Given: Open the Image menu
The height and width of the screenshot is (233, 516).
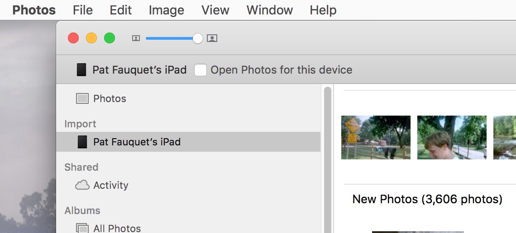Looking at the screenshot, I should tap(166, 10).
